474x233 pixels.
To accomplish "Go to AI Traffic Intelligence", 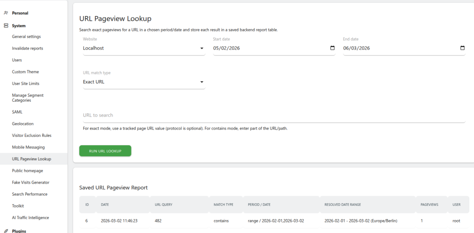I will point(30,218).
